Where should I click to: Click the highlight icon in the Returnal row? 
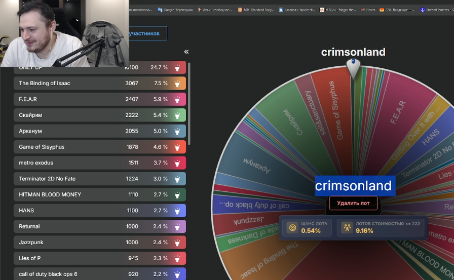(177, 227)
